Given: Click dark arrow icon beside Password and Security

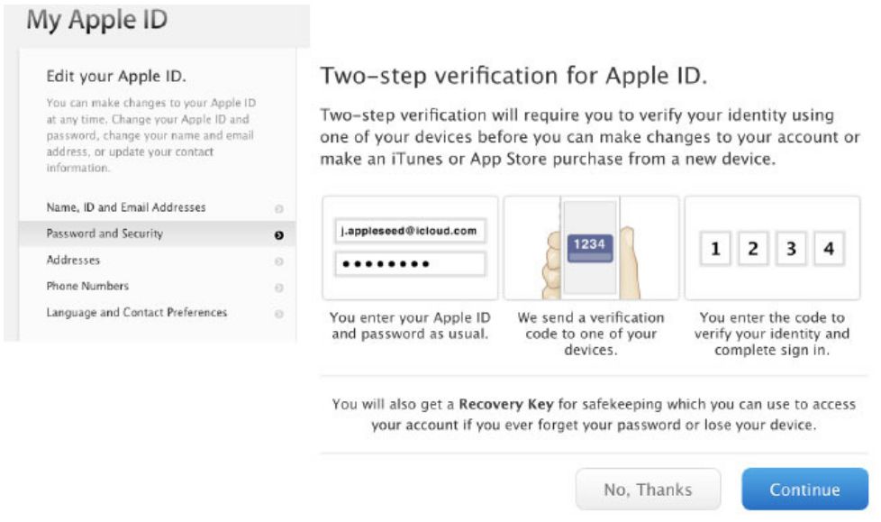Looking at the screenshot, I should tap(278, 234).
